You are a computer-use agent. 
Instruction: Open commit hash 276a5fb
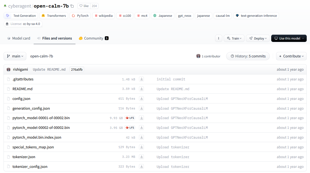point(77,69)
